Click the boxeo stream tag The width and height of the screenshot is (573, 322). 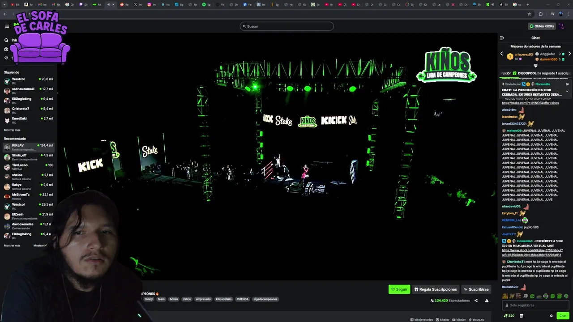point(174,299)
